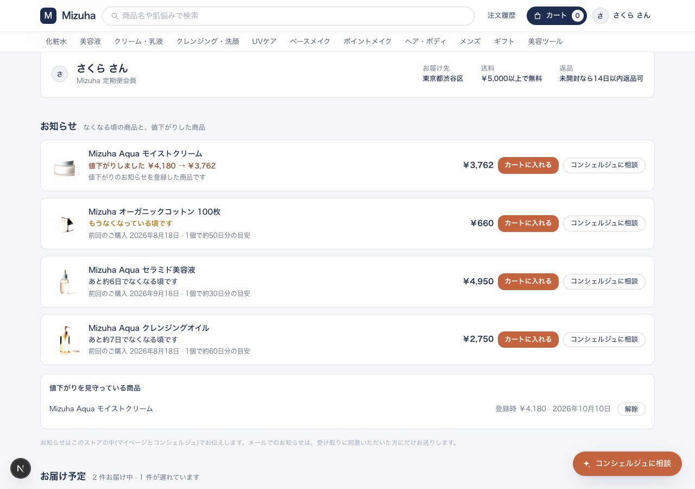Click the round N badge icon
This screenshot has width=695, height=489.
(21, 468)
